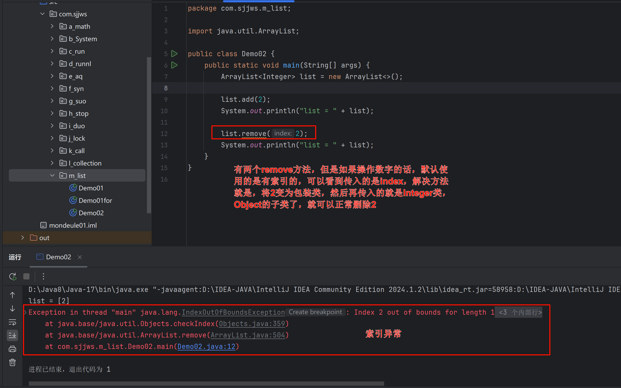This screenshot has width=621, height=388.
Task: Click the stop process square icon
Action: coord(26,277)
